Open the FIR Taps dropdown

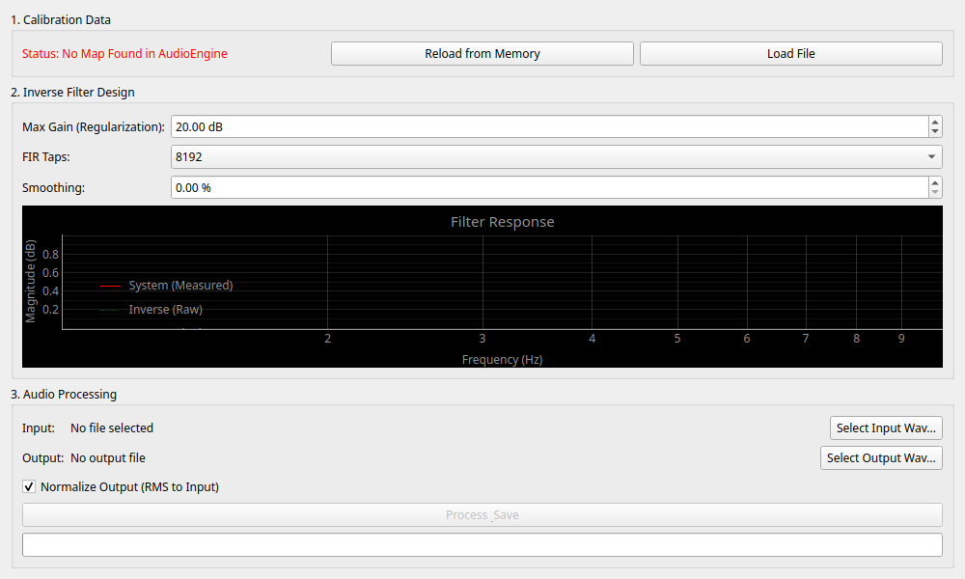click(x=556, y=157)
